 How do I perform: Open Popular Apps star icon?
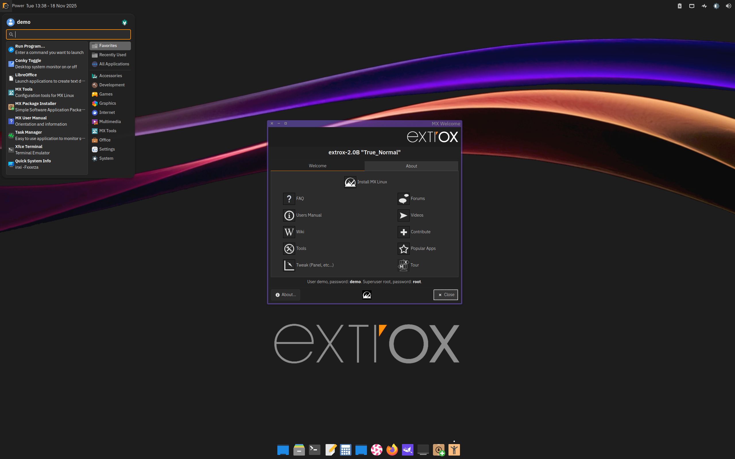pos(403,249)
